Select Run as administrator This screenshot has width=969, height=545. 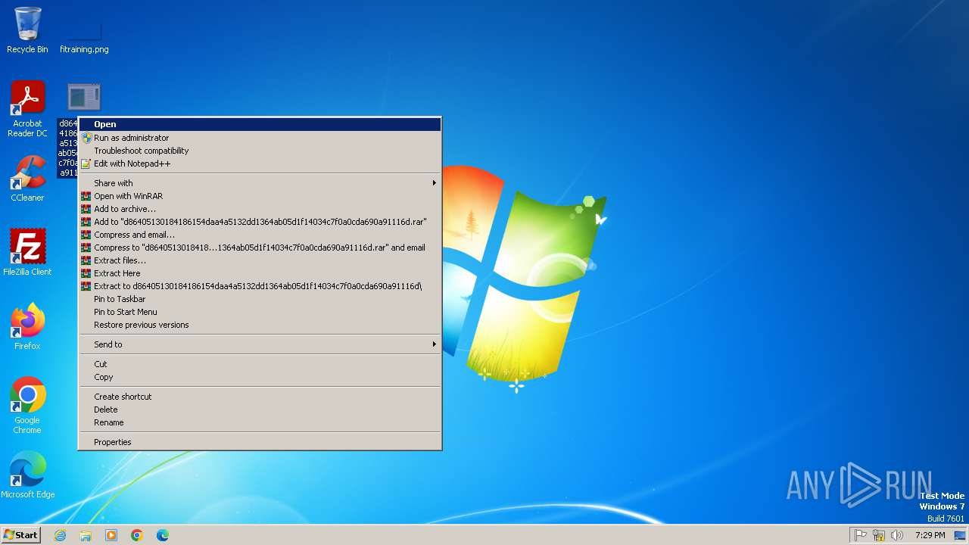(x=260, y=138)
